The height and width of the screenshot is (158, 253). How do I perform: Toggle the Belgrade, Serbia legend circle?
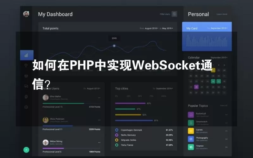[117, 140]
